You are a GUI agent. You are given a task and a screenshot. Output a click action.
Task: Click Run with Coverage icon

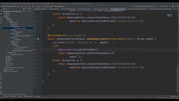tap(163, 6)
